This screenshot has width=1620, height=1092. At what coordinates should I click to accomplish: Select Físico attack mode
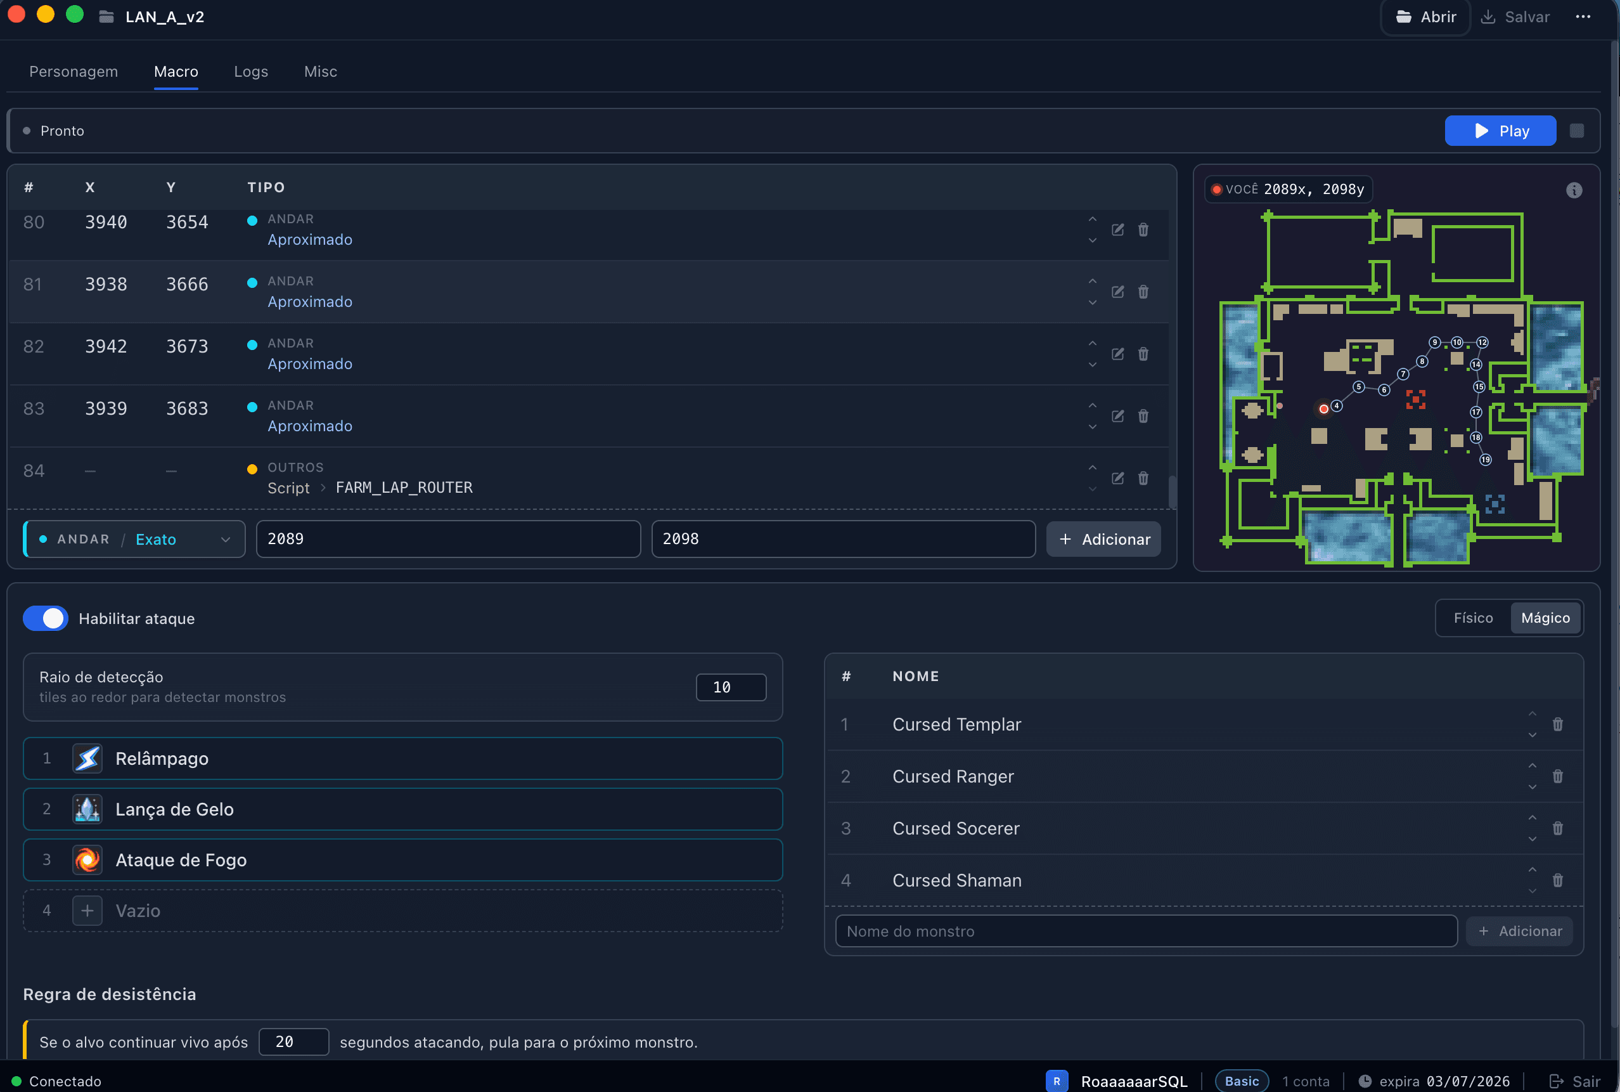pyautogui.click(x=1473, y=618)
